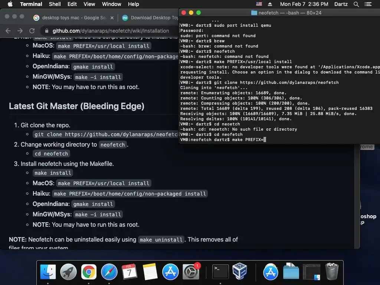Screen dimensions: 380x285
Task: Click lower OpenIndiana gmake install code
Action: pyautogui.click(x=93, y=204)
